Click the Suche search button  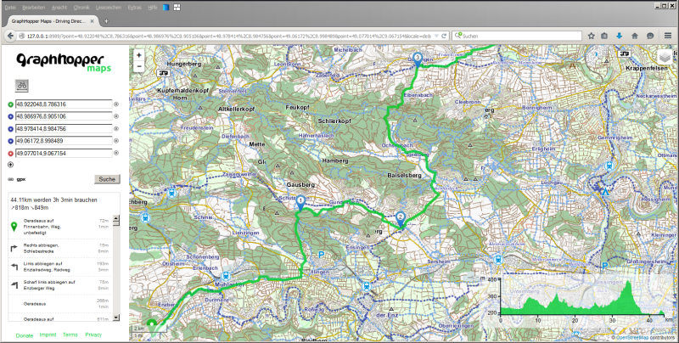tap(107, 179)
